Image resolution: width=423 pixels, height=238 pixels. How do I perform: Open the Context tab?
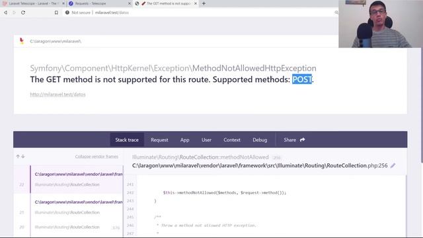(232, 139)
